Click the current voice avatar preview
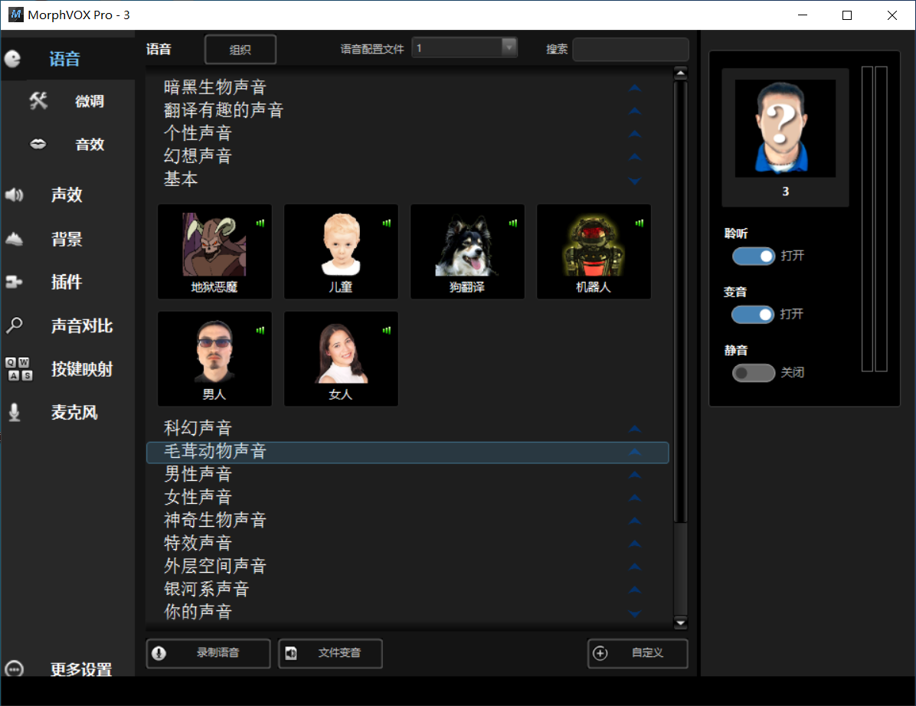This screenshot has height=706, width=916. (785, 129)
